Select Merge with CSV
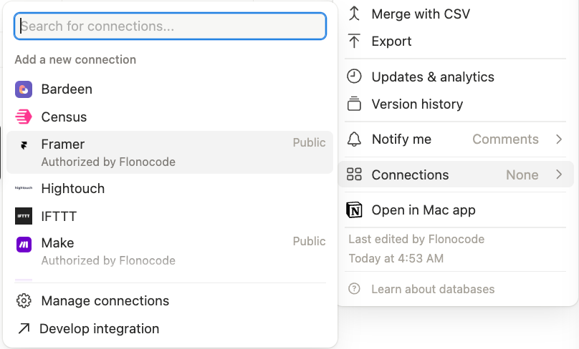This screenshot has width=579, height=349. click(x=455, y=14)
